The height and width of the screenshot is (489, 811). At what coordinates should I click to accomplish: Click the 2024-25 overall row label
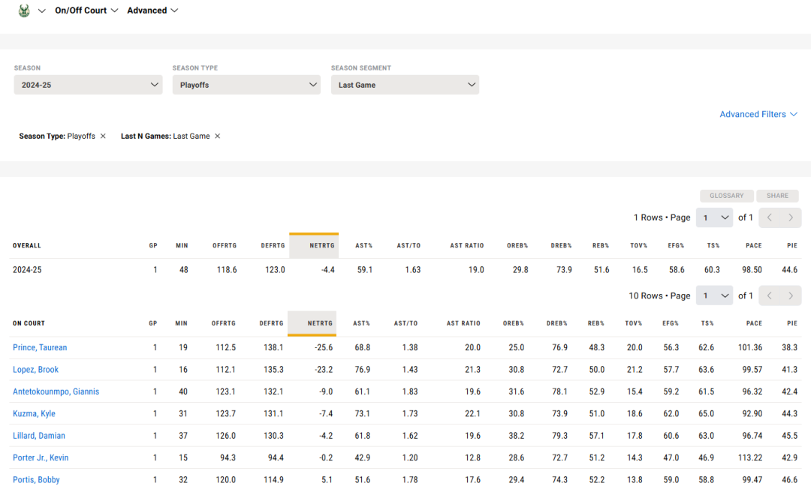27,269
